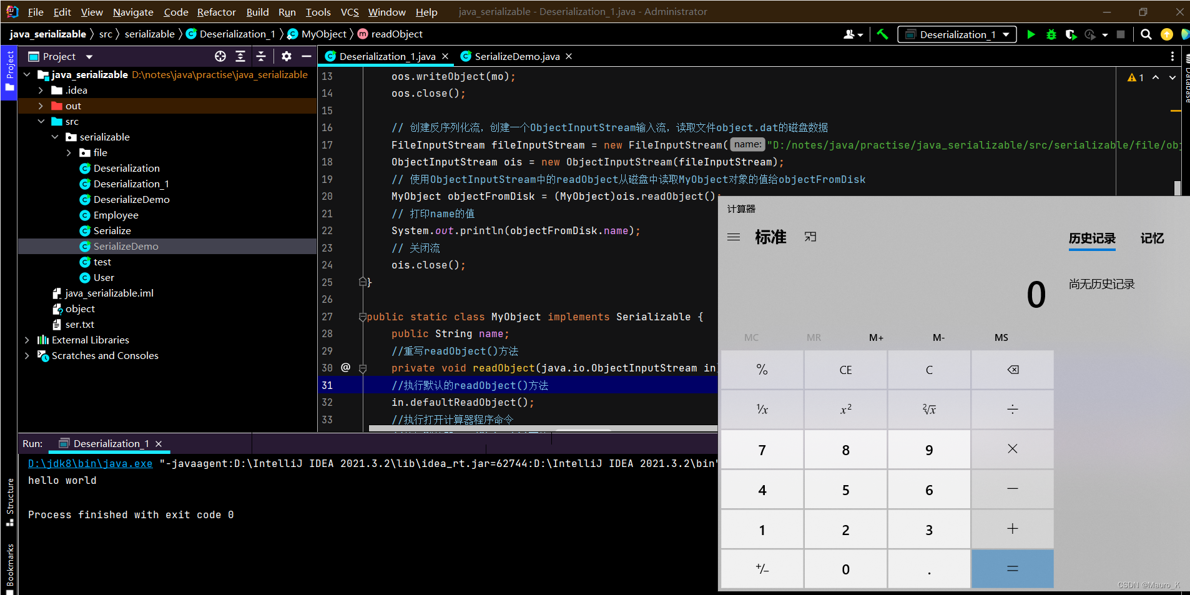Go to previous highlighted error arrow
Screen dimensions: 1190x595
tap(1156, 77)
